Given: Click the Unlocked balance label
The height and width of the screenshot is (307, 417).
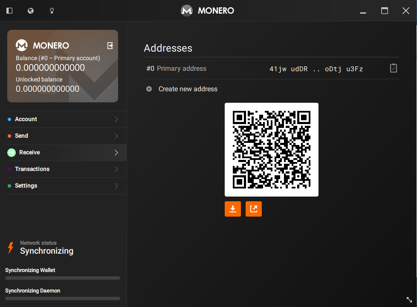Looking at the screenshot, I should [x=39, y=79].
